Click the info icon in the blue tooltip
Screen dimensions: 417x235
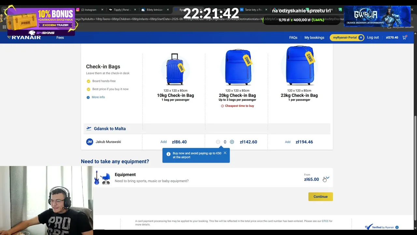pyautogui.click(x=168, y=154)
